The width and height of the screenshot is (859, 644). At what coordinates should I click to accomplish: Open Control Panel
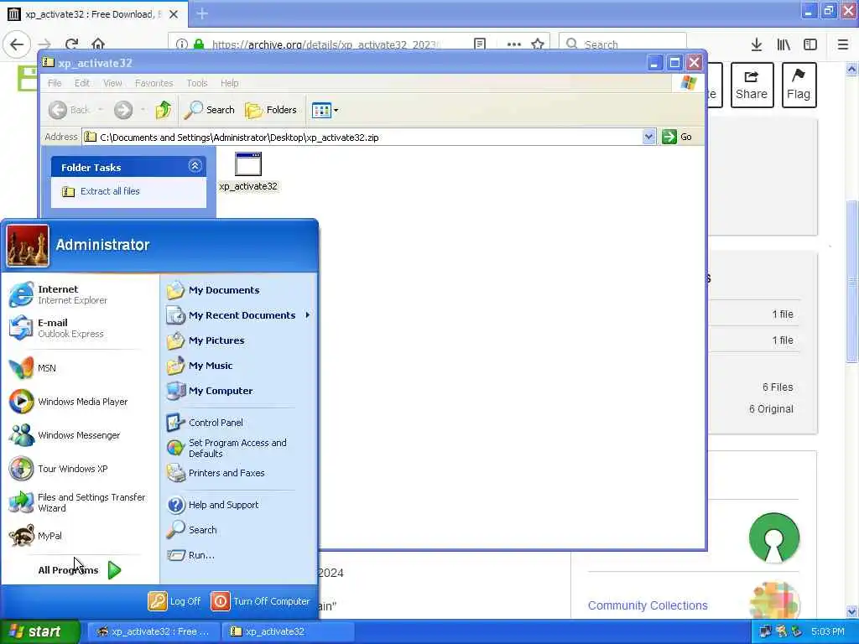point(205,423)
